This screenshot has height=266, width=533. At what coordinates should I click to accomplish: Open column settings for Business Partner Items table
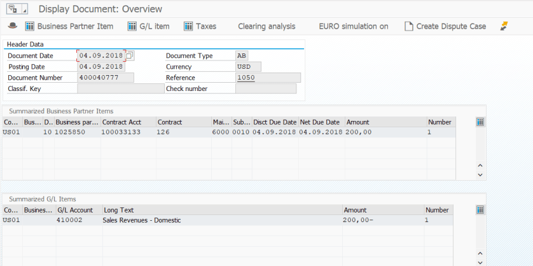(x=480, y=122)
